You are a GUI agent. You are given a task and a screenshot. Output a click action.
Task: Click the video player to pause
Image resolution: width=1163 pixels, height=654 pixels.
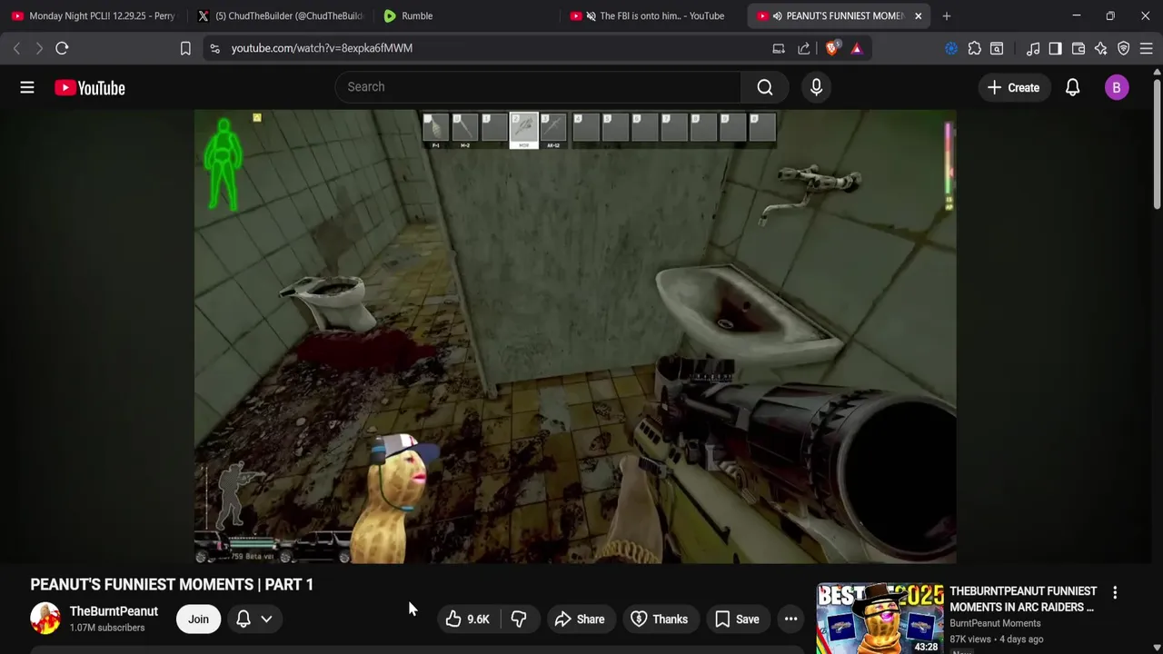coord(575,336)
